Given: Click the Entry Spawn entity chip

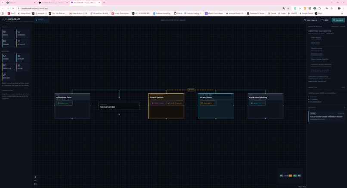Looking at the screenshot, I should coord(65,103).
